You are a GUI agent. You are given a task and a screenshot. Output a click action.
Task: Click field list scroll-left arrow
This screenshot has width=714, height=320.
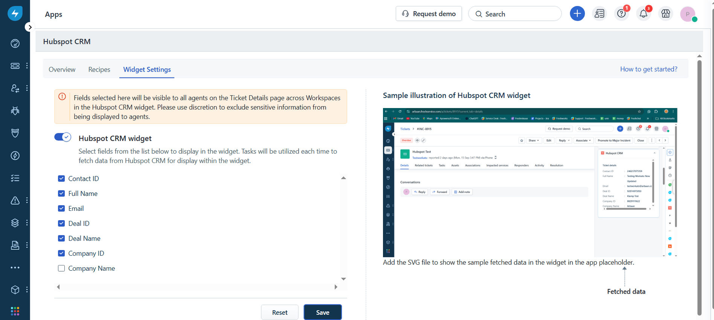(58, 287)
